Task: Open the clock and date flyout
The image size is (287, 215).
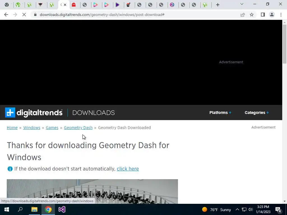Action: pyautogui.click(x=263, y=209)
